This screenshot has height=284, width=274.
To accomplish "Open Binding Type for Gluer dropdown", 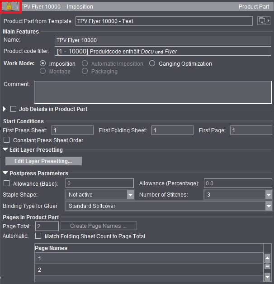I will (268, 206).
